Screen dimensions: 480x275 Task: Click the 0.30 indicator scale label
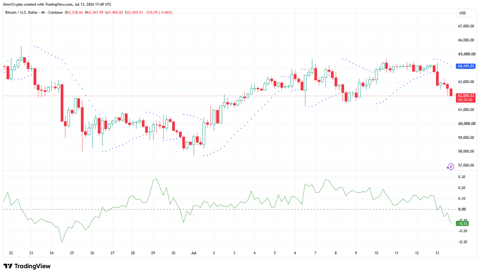[462, 177]
